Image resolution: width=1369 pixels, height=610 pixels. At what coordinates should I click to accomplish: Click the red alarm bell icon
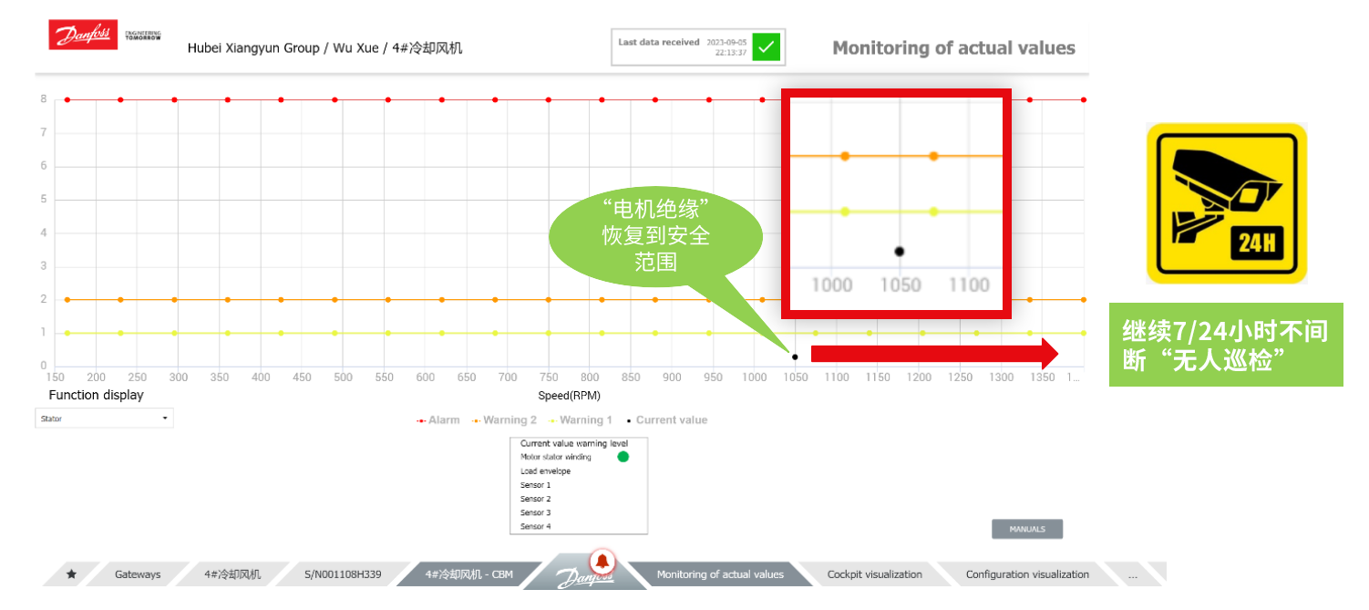coord(602,560)
